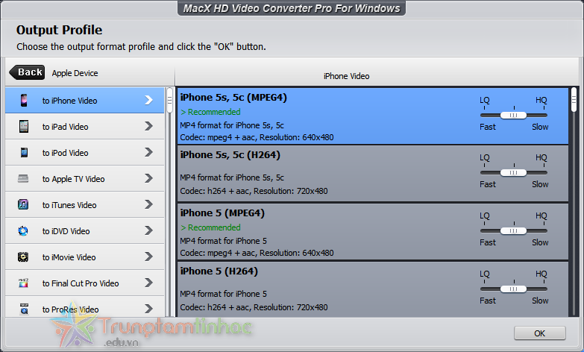Expand the Apple TV Video arrow

coord(148,178)
